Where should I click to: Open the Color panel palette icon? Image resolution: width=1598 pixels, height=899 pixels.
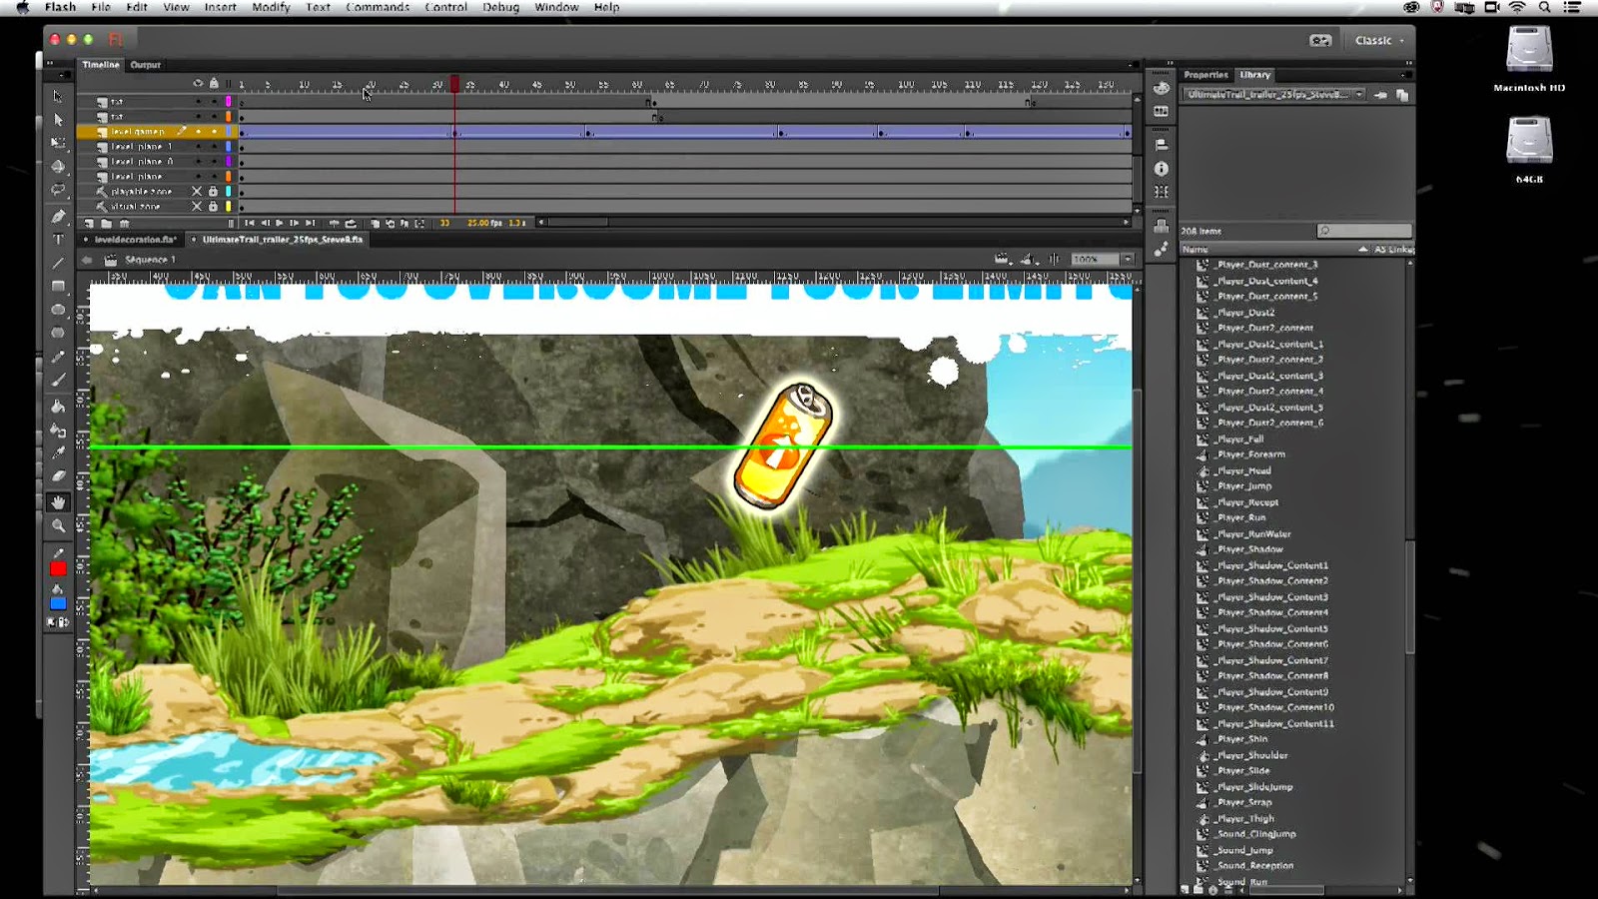pyautogui.click(x=1161, y=88)
